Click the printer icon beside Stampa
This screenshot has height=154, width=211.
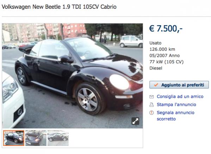[151, 105]
